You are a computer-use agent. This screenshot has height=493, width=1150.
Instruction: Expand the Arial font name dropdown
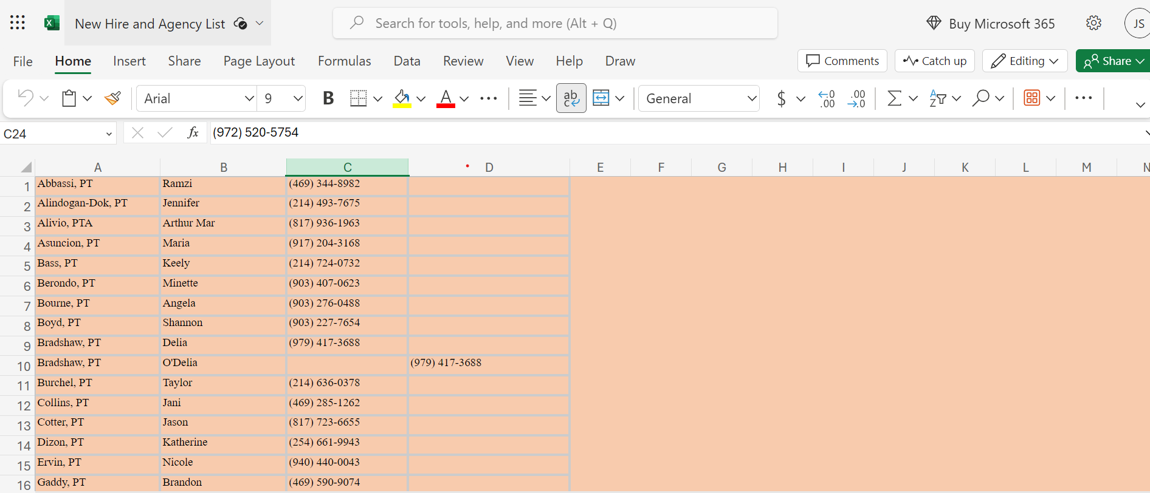[x=249, y=98]
